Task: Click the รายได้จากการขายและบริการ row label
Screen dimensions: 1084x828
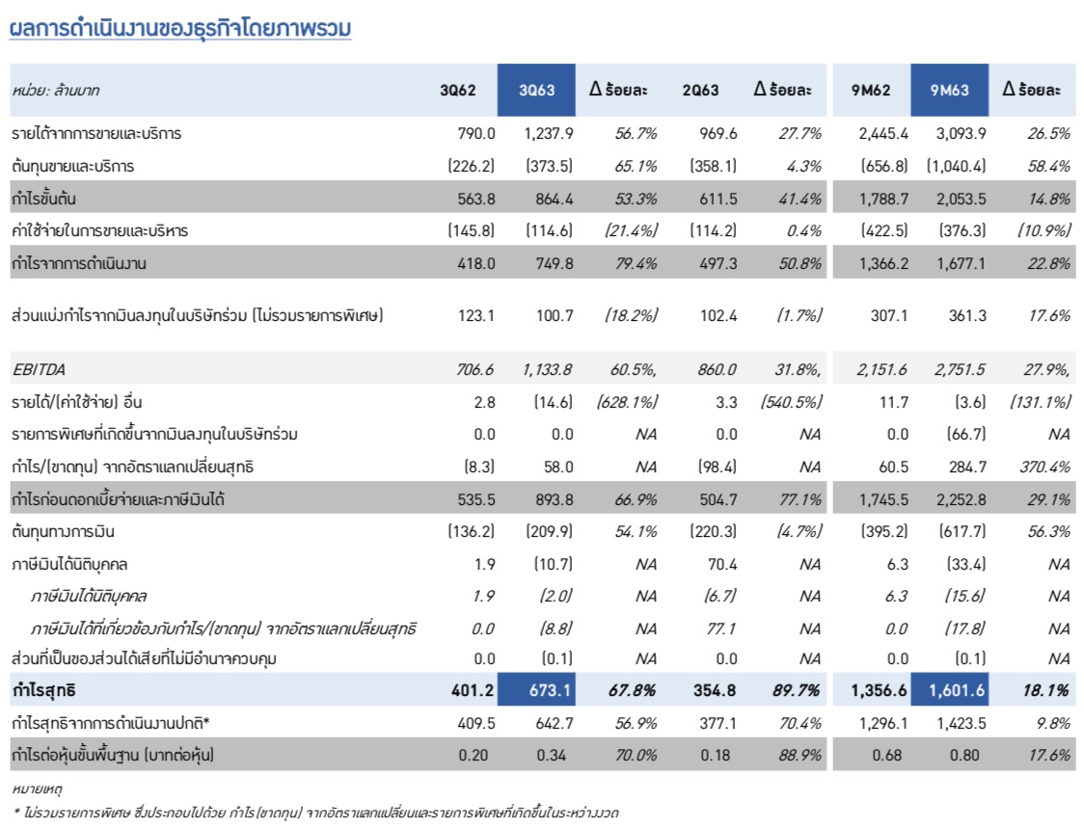Action: (96, 133)
